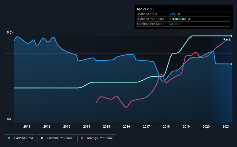The height and width of the screenshot is (147, 237).
Task: Click the blue Dividend Yield legend dot
Action: 9,138
